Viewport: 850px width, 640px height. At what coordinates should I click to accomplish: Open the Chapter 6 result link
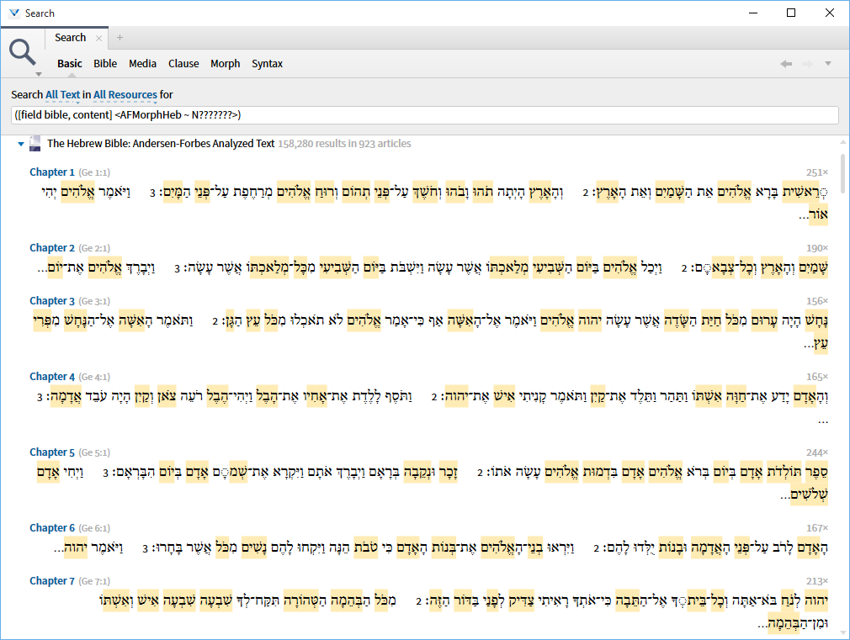pos(52,528)
